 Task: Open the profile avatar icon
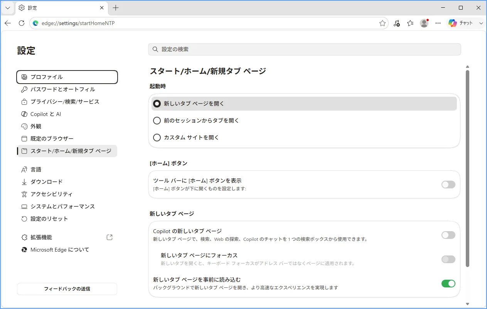click(x=425, y=23)
